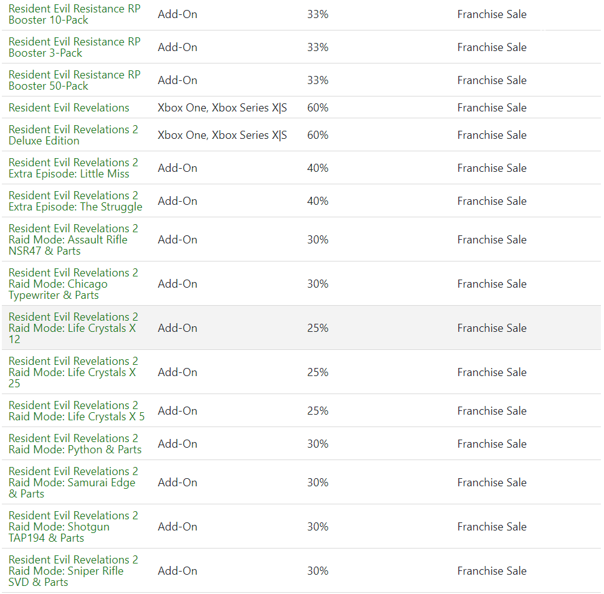Click Franchise Sale cell in Life Crystals X 12 row
The image size is (604, 594).
492,328
